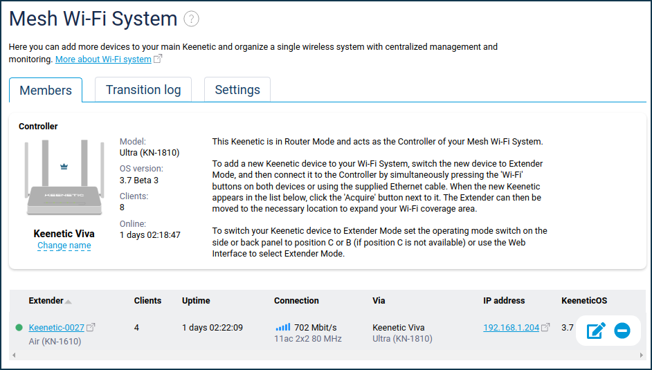Image resolution: width=652 pixels, height=370 pixels.
Task: Open the 192.168.1.204 IP address link
Action: pyautogui.click(x=511, y=327)
